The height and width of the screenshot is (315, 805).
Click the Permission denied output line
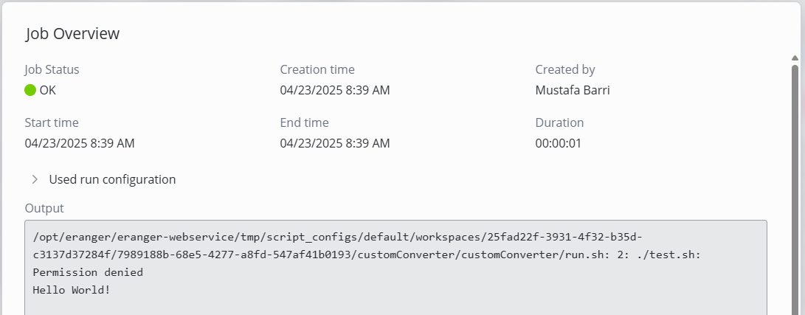pos(88,272)
